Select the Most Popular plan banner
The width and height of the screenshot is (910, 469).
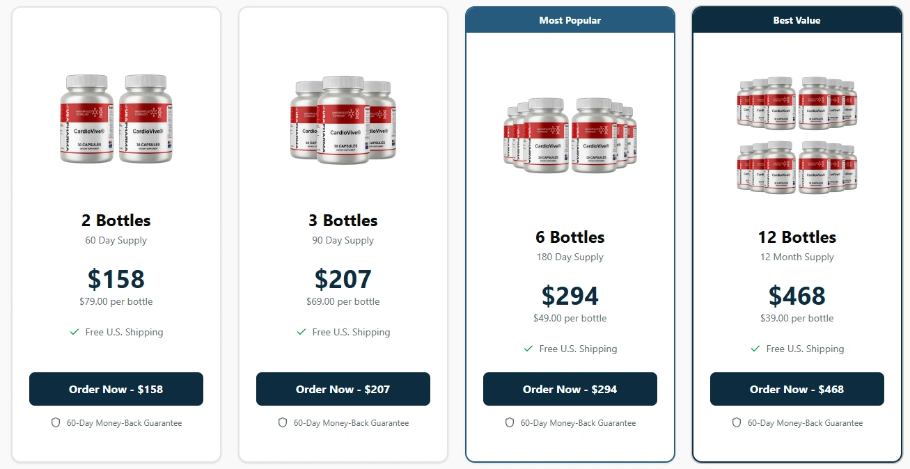[570, 20]
